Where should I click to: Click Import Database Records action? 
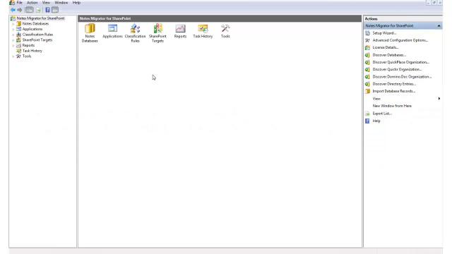pos(394,91)
